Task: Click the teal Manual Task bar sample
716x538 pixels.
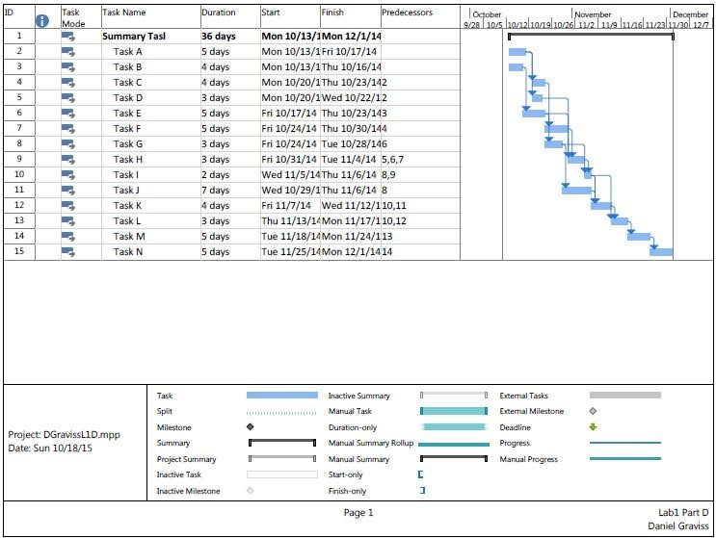Action: coord(454,411)
